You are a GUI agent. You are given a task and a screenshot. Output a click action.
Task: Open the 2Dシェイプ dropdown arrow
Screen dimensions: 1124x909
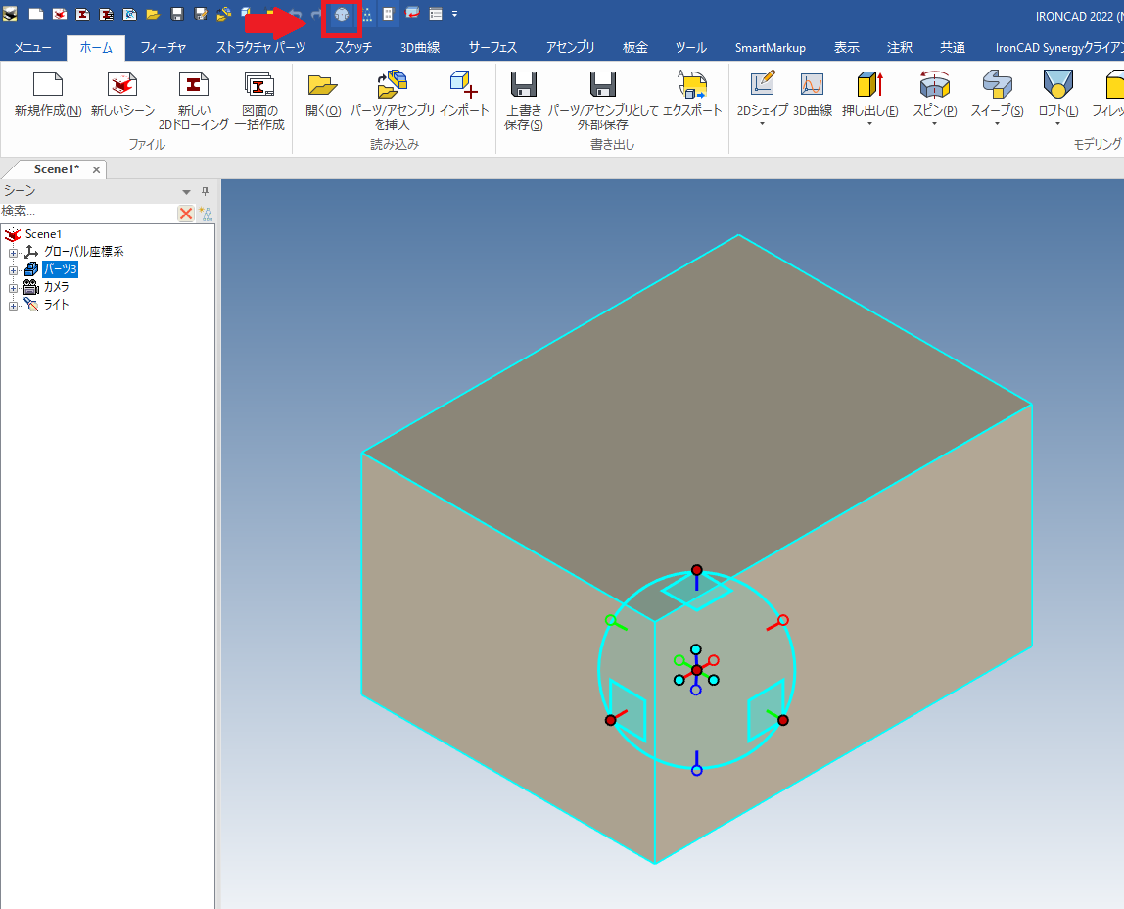[x=762, y=124]
